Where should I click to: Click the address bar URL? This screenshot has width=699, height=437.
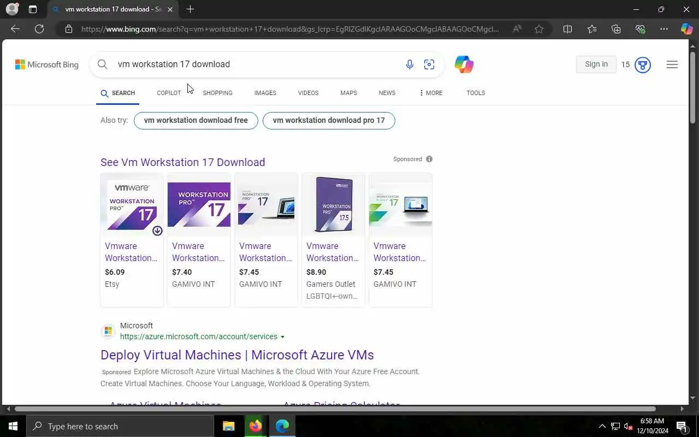289,29
